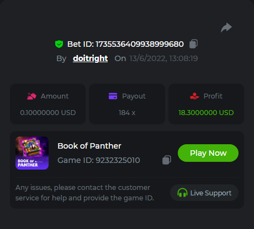Click the 18.3000000 USD profit value

click(x=206, y=113)
